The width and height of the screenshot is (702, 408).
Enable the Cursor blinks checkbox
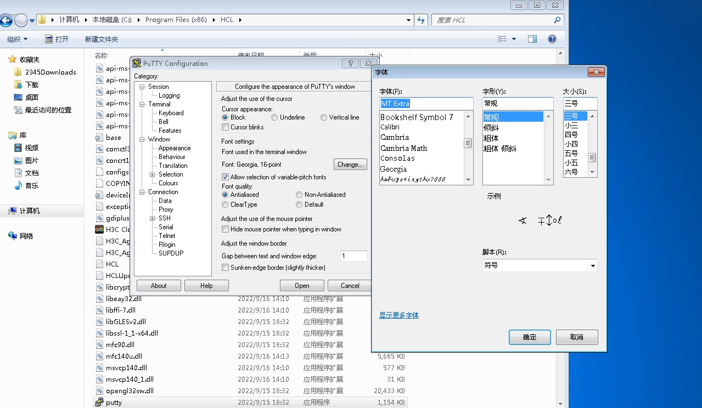(x=225, y=127)
